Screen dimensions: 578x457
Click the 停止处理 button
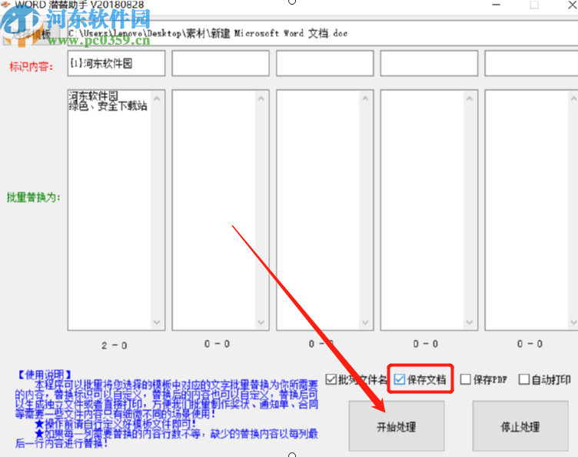click(520, 426)
